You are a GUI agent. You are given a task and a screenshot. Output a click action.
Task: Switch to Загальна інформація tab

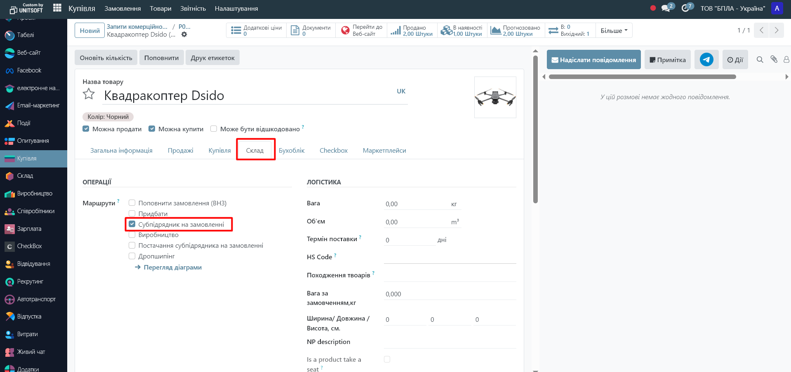[x=121, y=151]
